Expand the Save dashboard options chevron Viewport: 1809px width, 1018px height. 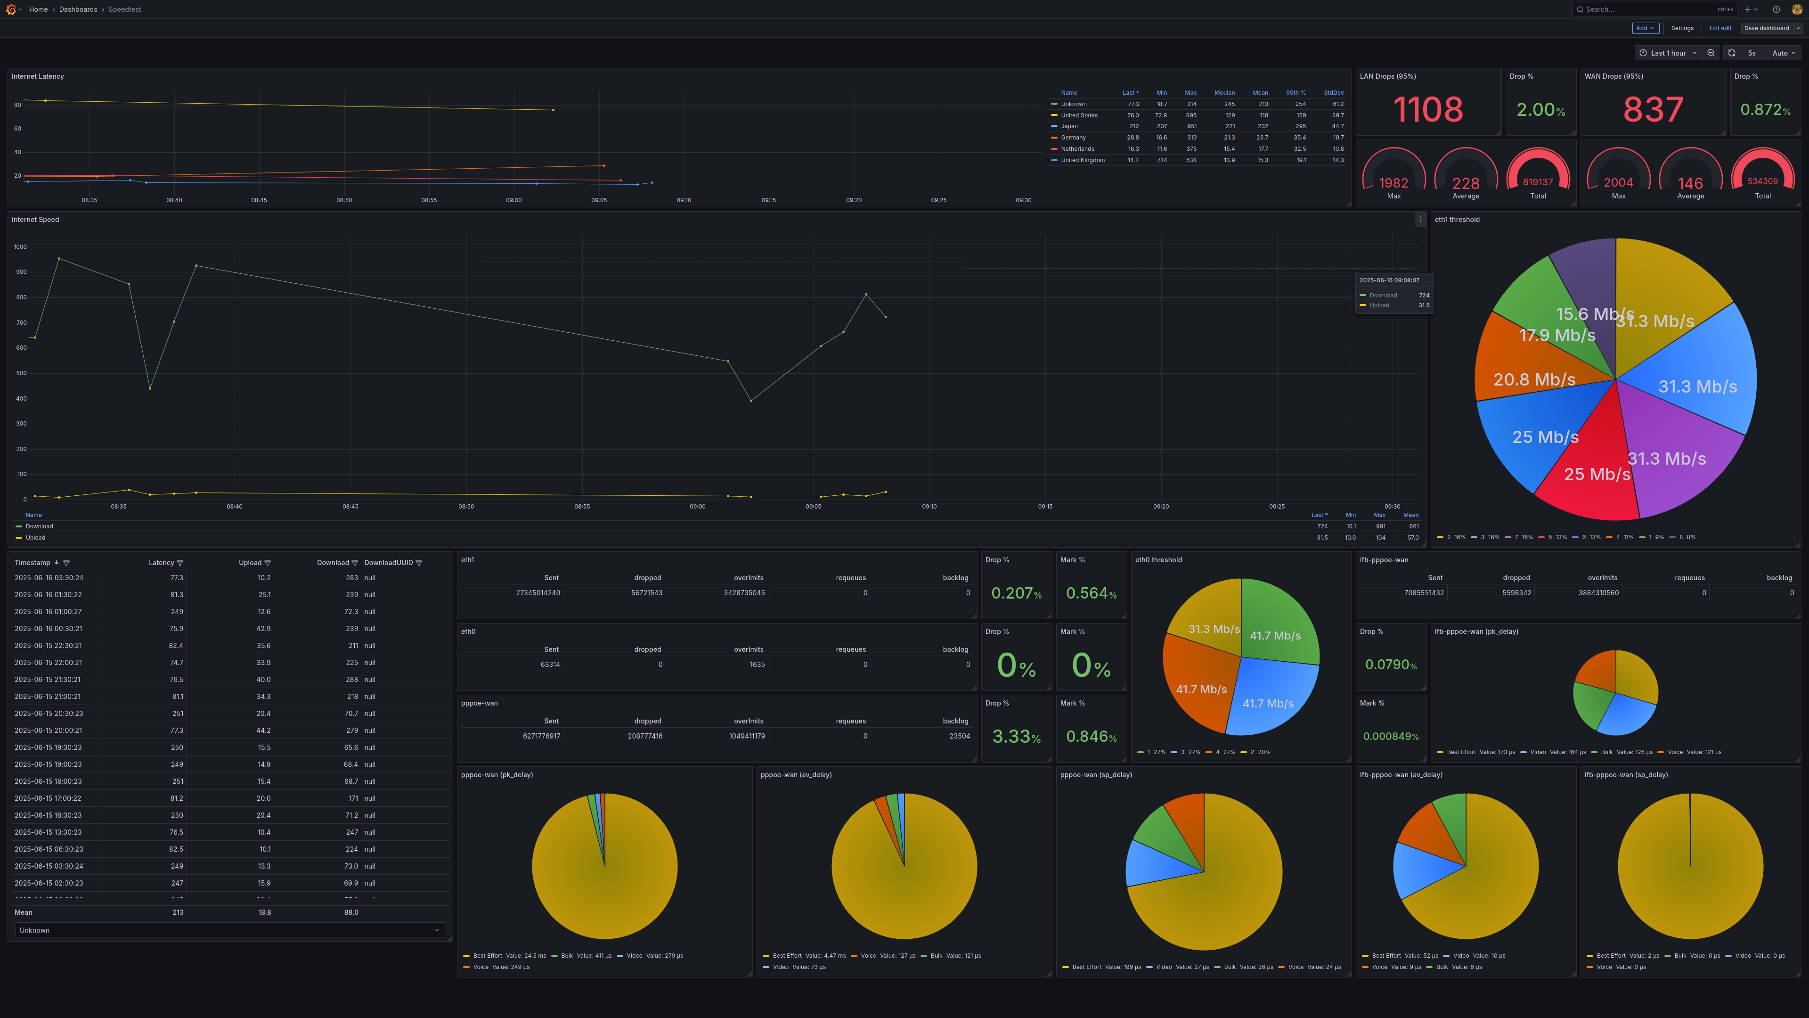tap(1798, 28)
